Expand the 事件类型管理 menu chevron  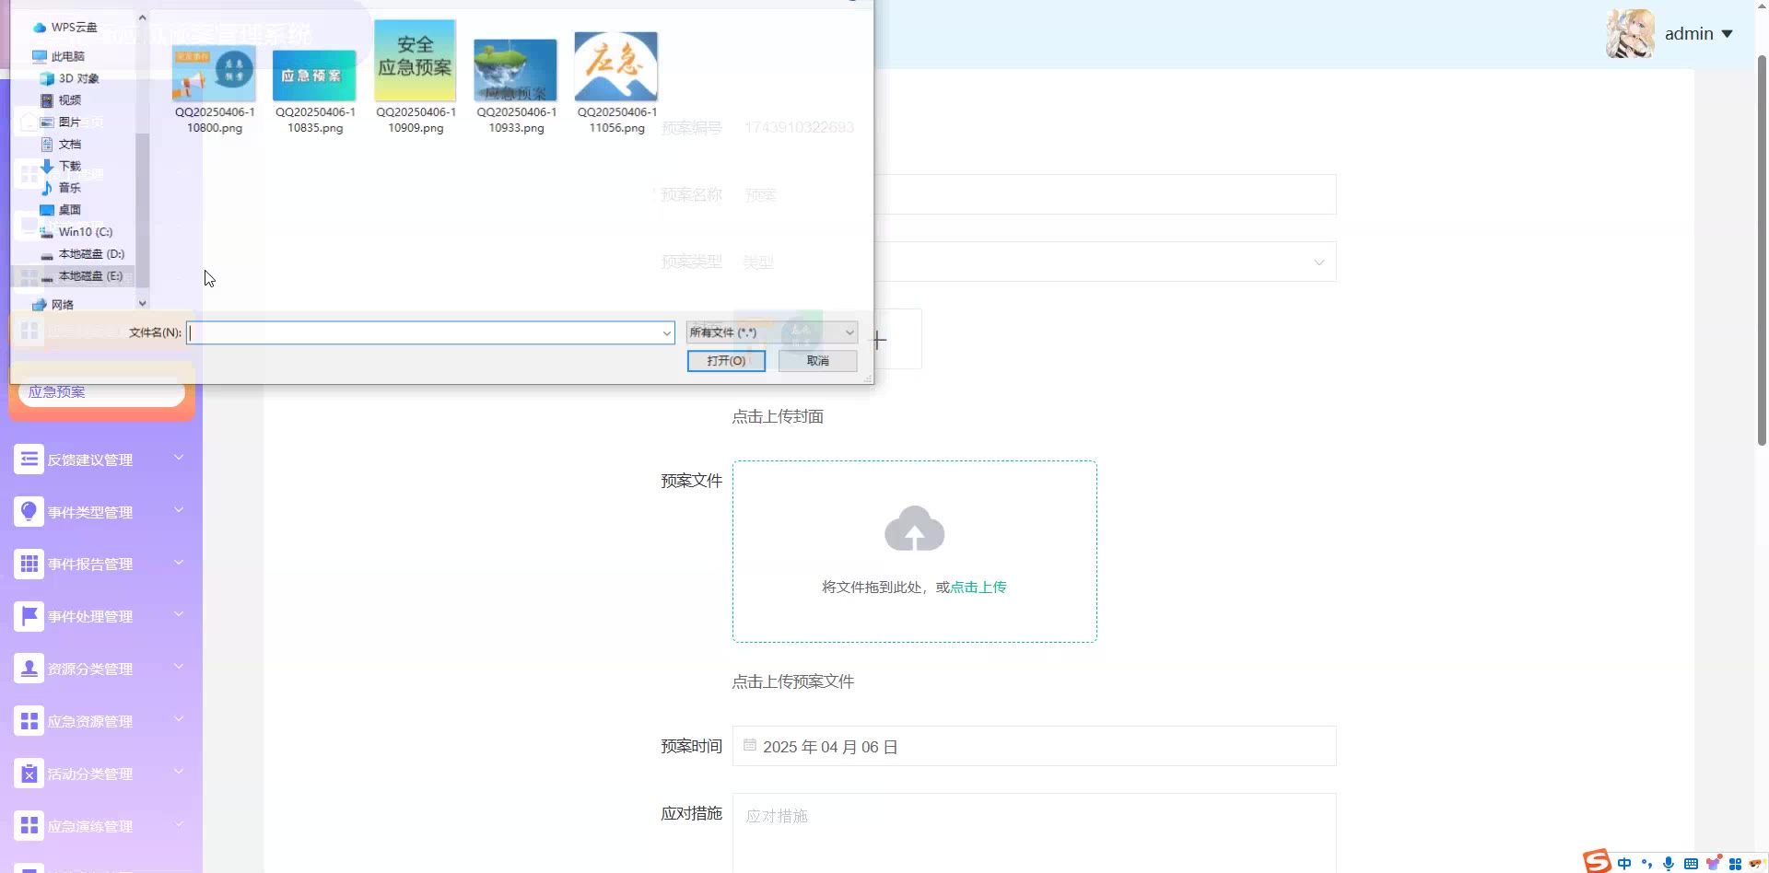pyautogui.click(x=179, y=509)
